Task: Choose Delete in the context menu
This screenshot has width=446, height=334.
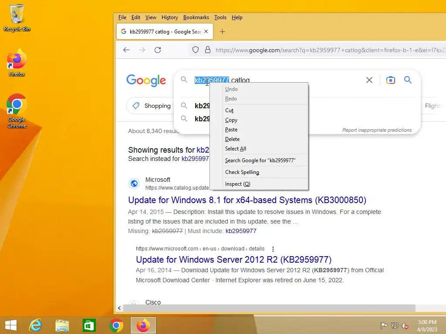Action: point(259,139)
